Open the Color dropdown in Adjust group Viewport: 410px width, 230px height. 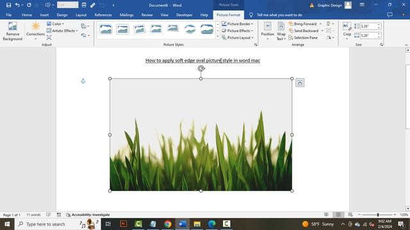pos(55,24)
